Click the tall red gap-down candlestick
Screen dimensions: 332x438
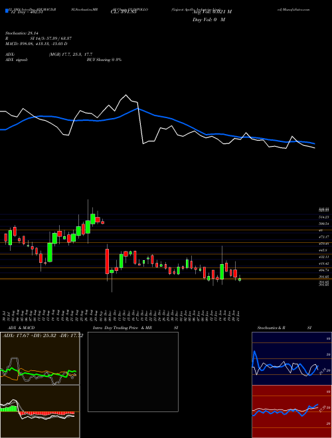tap(107, 261)
